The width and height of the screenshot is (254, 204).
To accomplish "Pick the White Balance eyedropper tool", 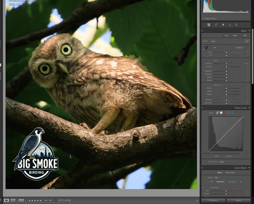I will coord(206,48).
